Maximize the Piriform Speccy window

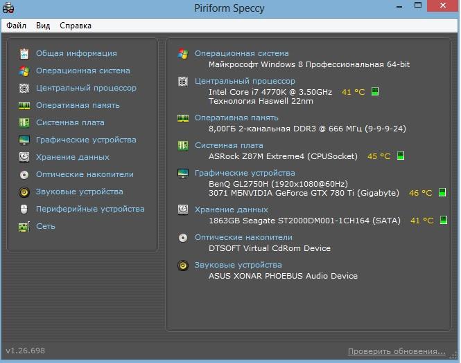click(x=418, y=6)
